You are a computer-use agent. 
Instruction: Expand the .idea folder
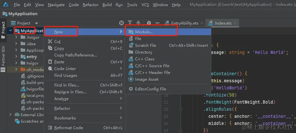tap(16, 44)
